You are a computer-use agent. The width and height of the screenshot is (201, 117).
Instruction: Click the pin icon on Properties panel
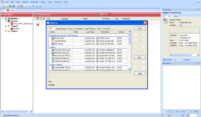tap(197, 10)
